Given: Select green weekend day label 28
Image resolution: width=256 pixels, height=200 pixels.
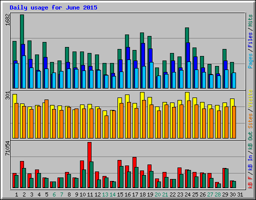Looking at the screenshot, I should tap(217, 194).
